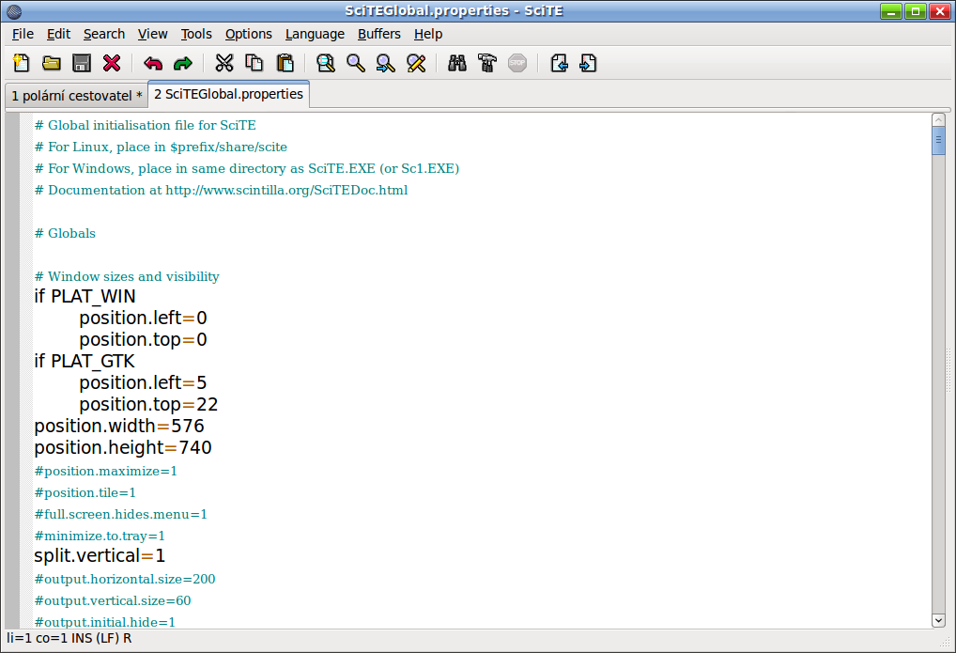The height and width of the screenshot is (653, 956).
Task: Click the comment '#output.horizontal.size=200'
Action: click(125, 579)
